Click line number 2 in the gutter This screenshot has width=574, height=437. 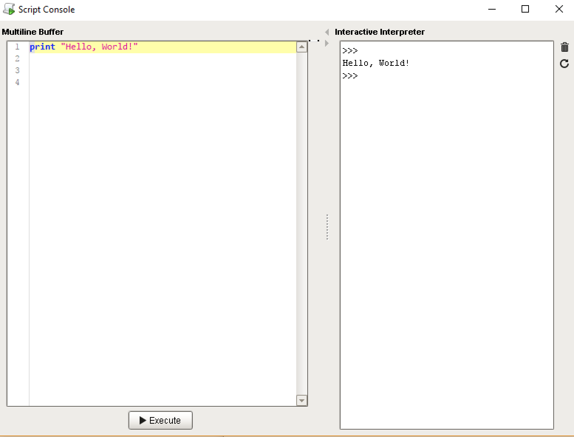pyautogui.click(x=17, y=58)
